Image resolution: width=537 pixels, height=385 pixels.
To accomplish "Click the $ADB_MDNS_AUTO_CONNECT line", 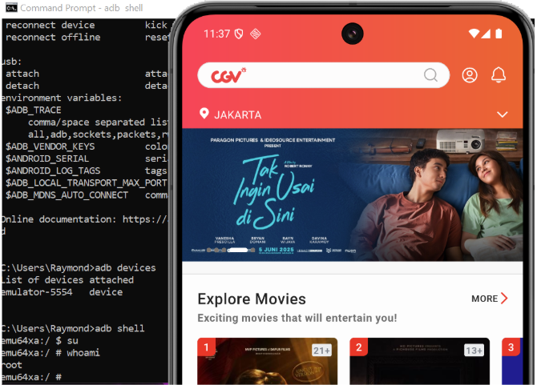I will (x=87, y=195).
